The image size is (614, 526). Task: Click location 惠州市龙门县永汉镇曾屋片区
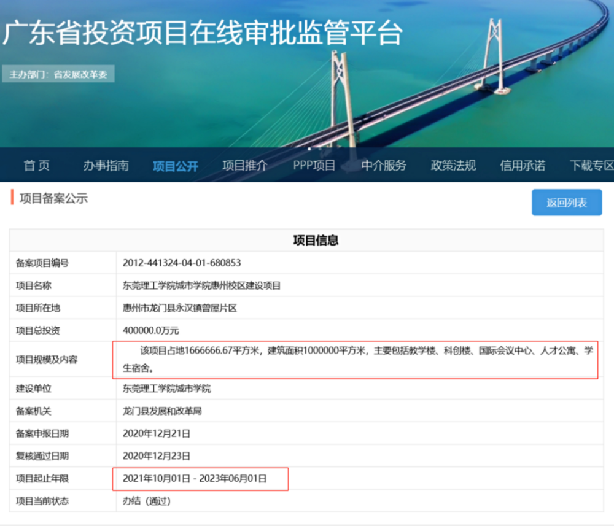pos(180,308)
